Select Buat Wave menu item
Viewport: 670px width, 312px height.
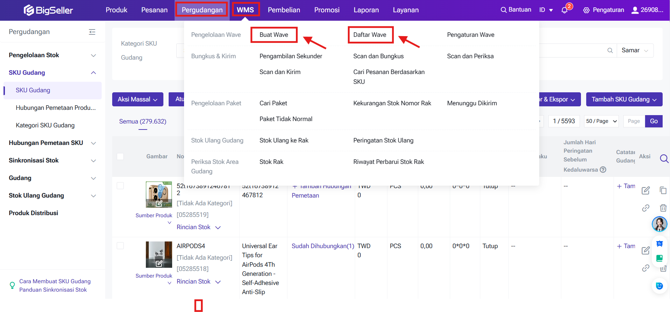point(274,35)
